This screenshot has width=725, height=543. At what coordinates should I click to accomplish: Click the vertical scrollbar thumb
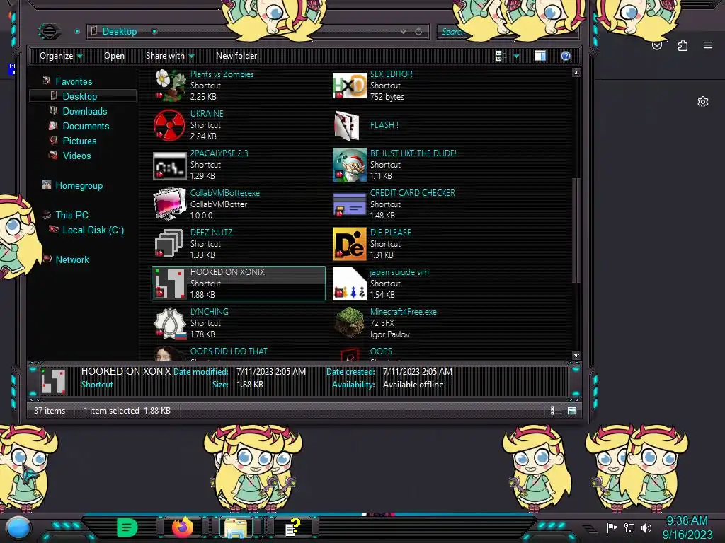pyautogui.click(x=576, y=230)
